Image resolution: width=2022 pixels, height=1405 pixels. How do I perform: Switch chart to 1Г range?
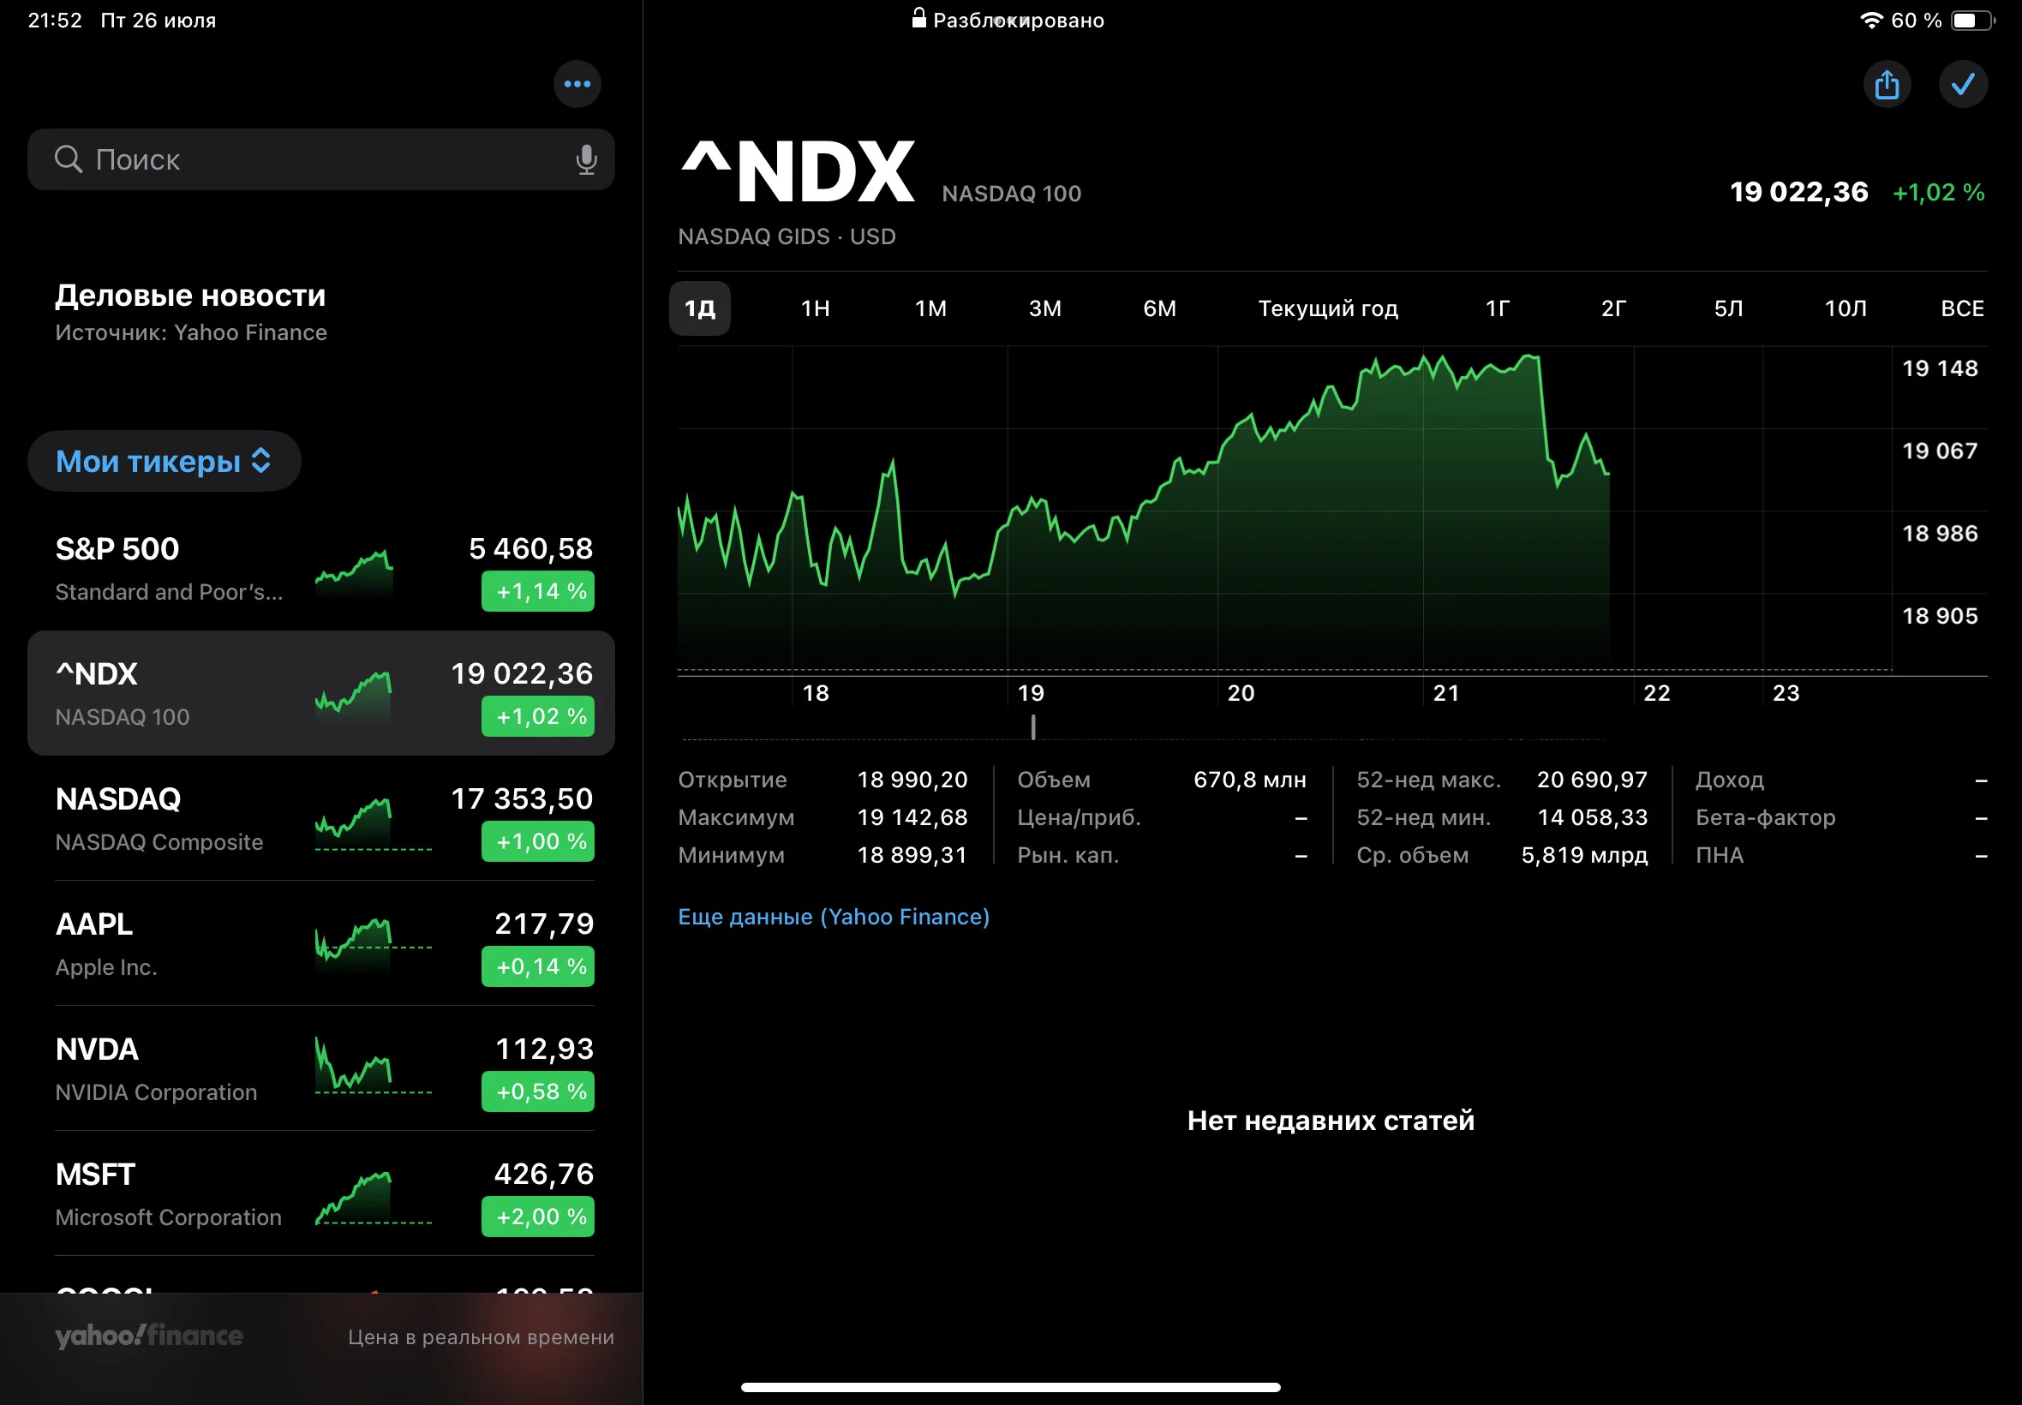[x=1498, y=308]
